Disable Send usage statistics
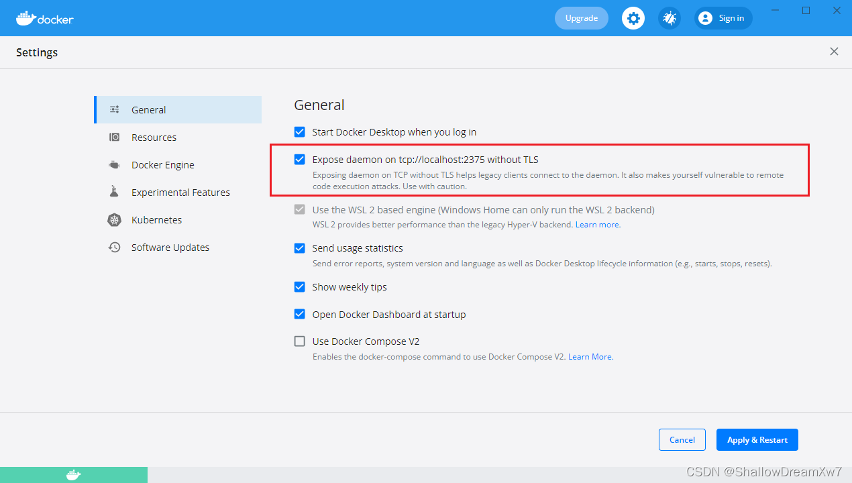Image resolution: width=852 pixels, height=483 pixels. coord(300,248)
